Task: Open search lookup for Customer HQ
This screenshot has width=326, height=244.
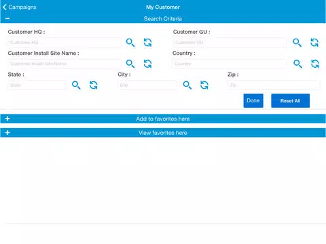Action: point(130,43)
